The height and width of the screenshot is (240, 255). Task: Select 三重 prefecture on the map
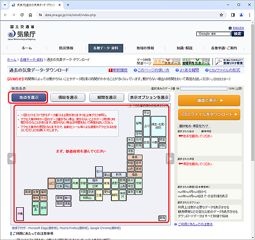click(x=99, y=195)
